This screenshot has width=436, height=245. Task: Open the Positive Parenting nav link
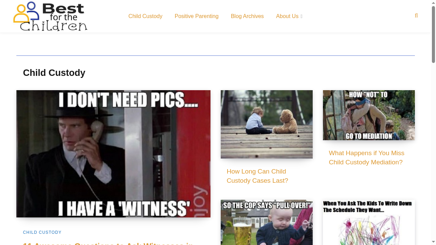point(197,16)
